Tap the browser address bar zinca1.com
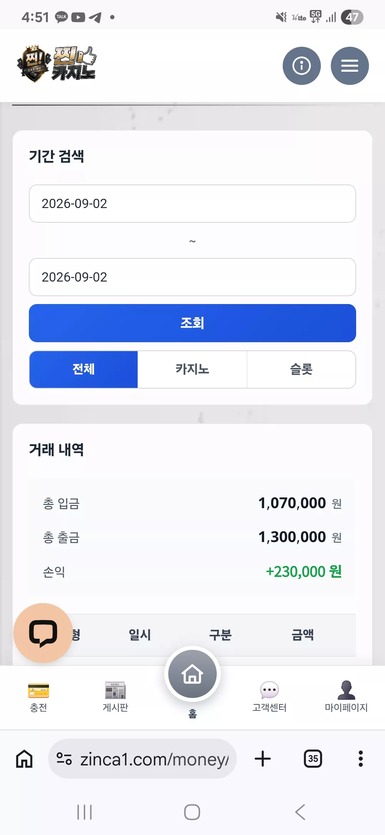This screenshot has height=835, width=385. (x=142, y=759)
